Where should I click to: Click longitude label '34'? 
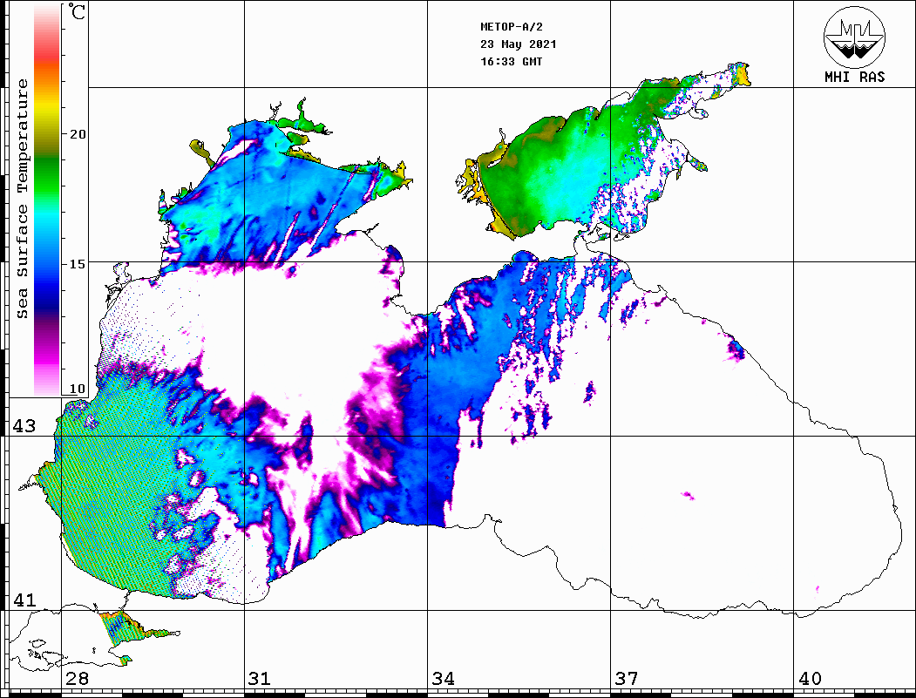444,679
